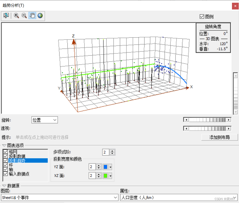Click the 旋转角度 legend box
This screenshot has width=239, height=203.
pyautogui.click(x=213, y=38)
